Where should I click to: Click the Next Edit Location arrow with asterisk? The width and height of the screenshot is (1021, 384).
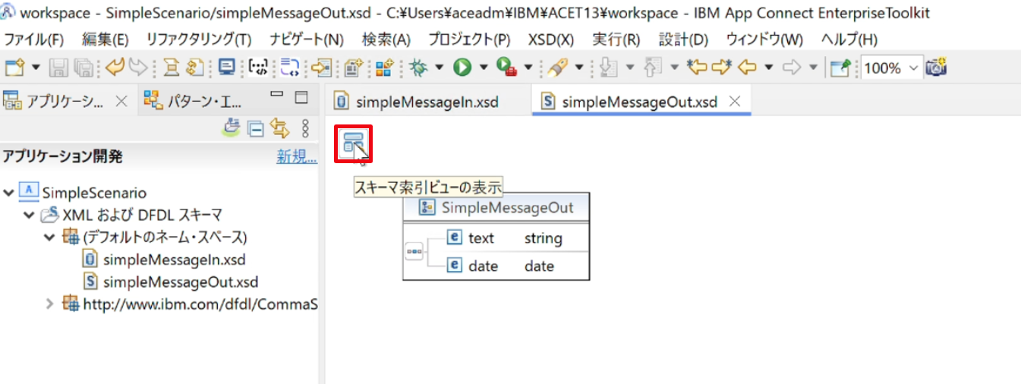click(722, 68)
